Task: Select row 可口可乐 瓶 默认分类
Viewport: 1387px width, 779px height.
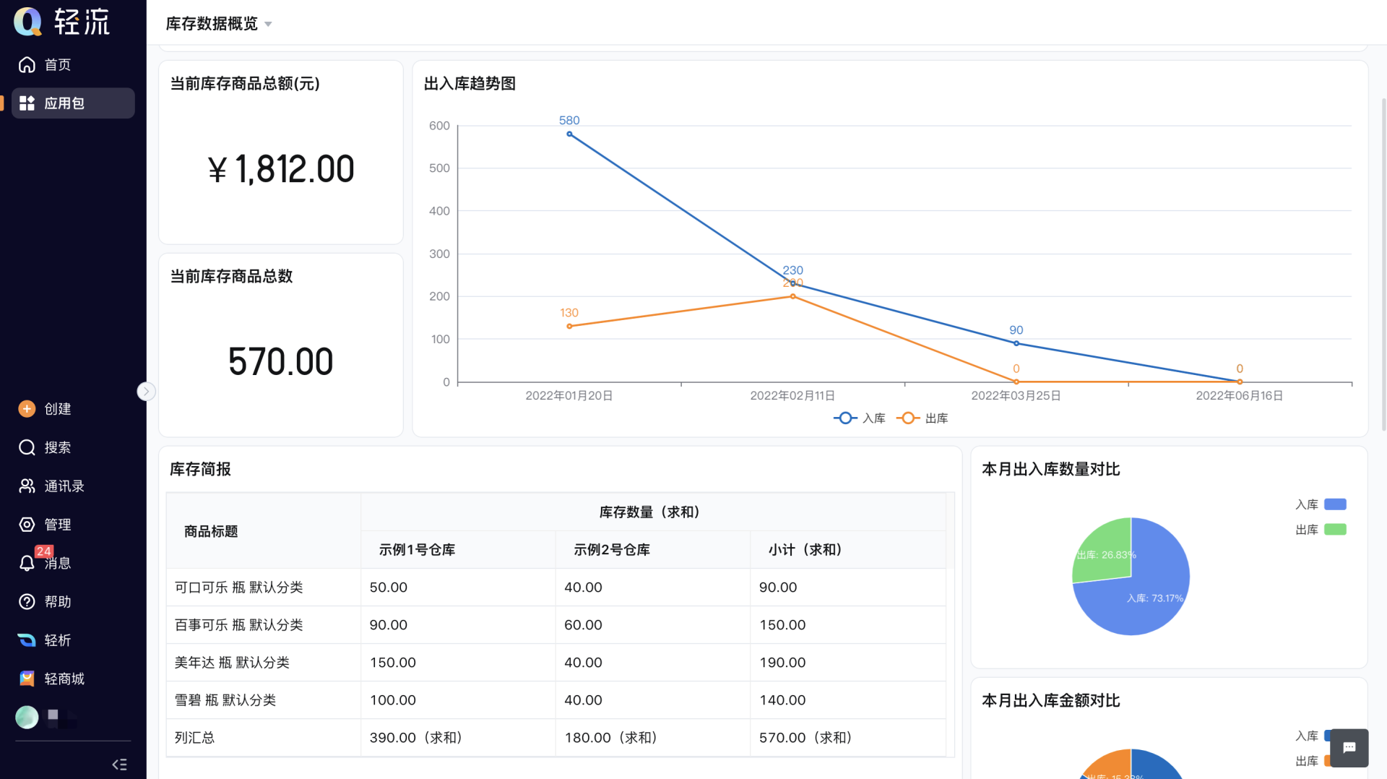Action: (556, 588)
